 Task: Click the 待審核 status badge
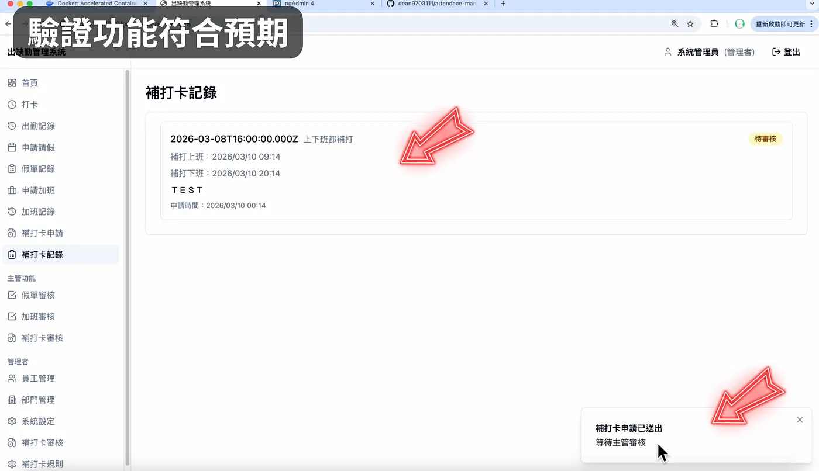click(x=765, y=139)
